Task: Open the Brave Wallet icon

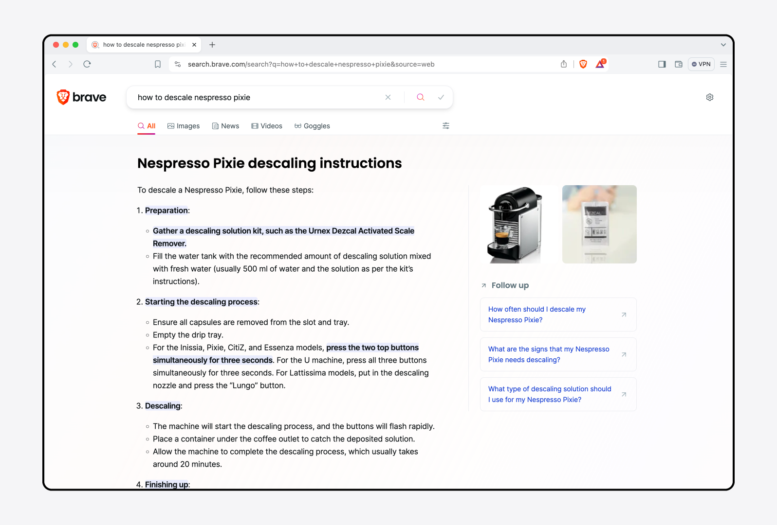Action: click(679, 64)
